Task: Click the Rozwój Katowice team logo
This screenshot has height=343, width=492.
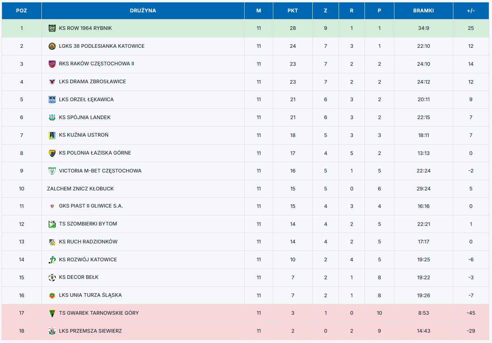Action: point(52,260)
